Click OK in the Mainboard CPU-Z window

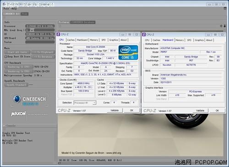217,110
